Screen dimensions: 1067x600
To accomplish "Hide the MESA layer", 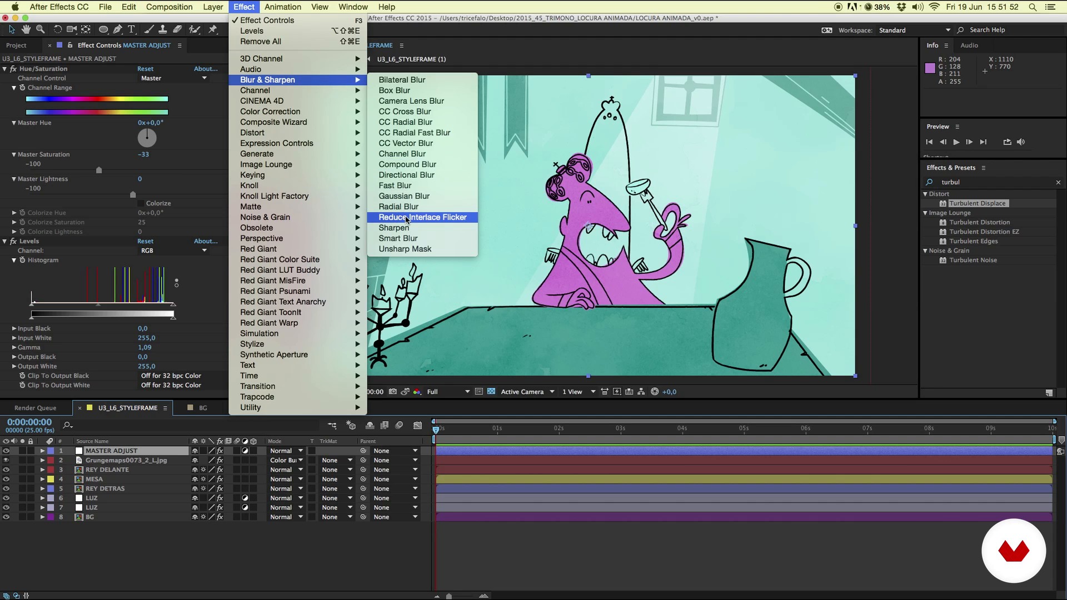I will click(6, 479).
